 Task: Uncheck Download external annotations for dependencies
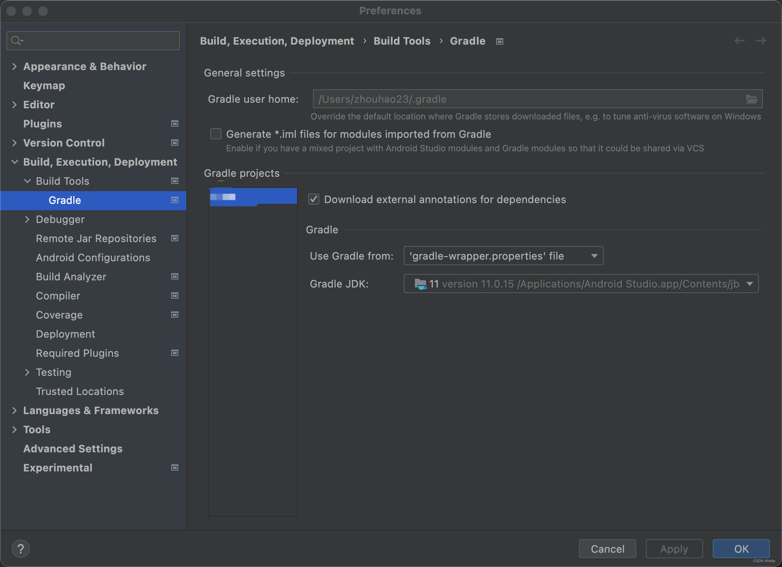(314, 199)
